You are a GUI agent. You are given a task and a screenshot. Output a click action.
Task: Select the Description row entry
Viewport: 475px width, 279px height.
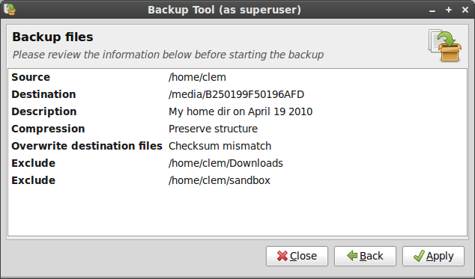(x=237, y=111)
